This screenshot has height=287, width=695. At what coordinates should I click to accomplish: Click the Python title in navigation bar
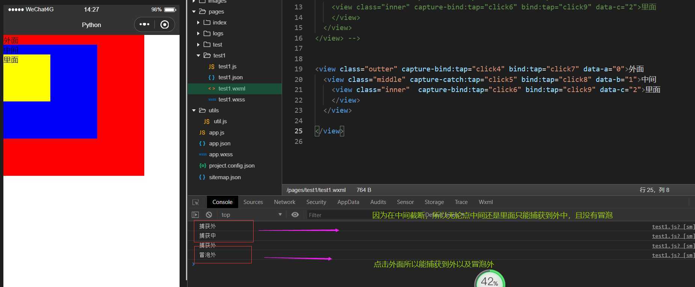click(91, 25)
